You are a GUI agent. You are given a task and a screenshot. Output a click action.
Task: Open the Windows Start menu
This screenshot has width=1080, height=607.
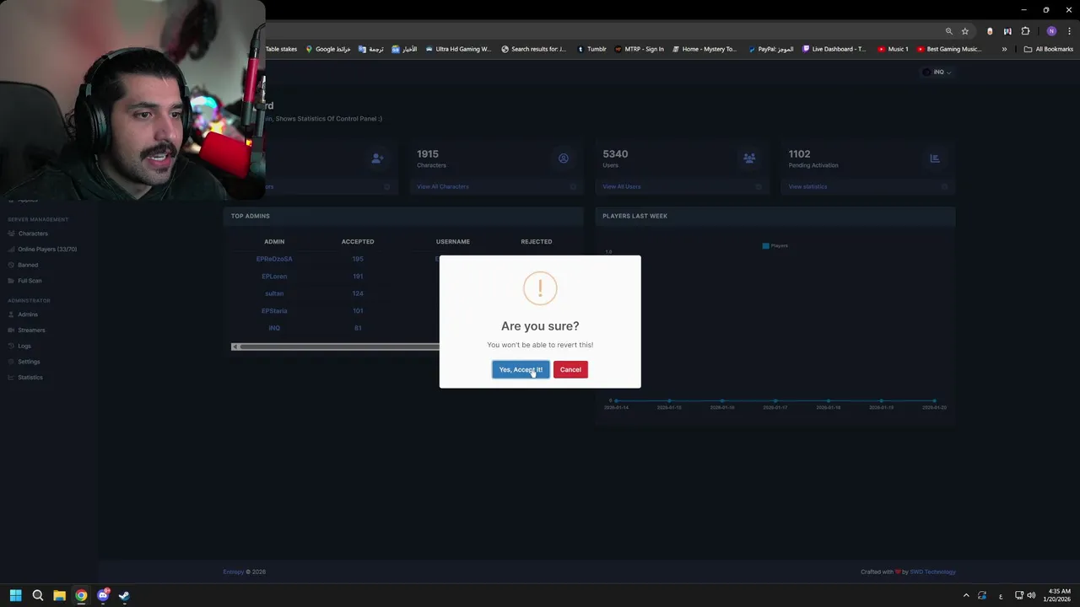coord(15,596)
